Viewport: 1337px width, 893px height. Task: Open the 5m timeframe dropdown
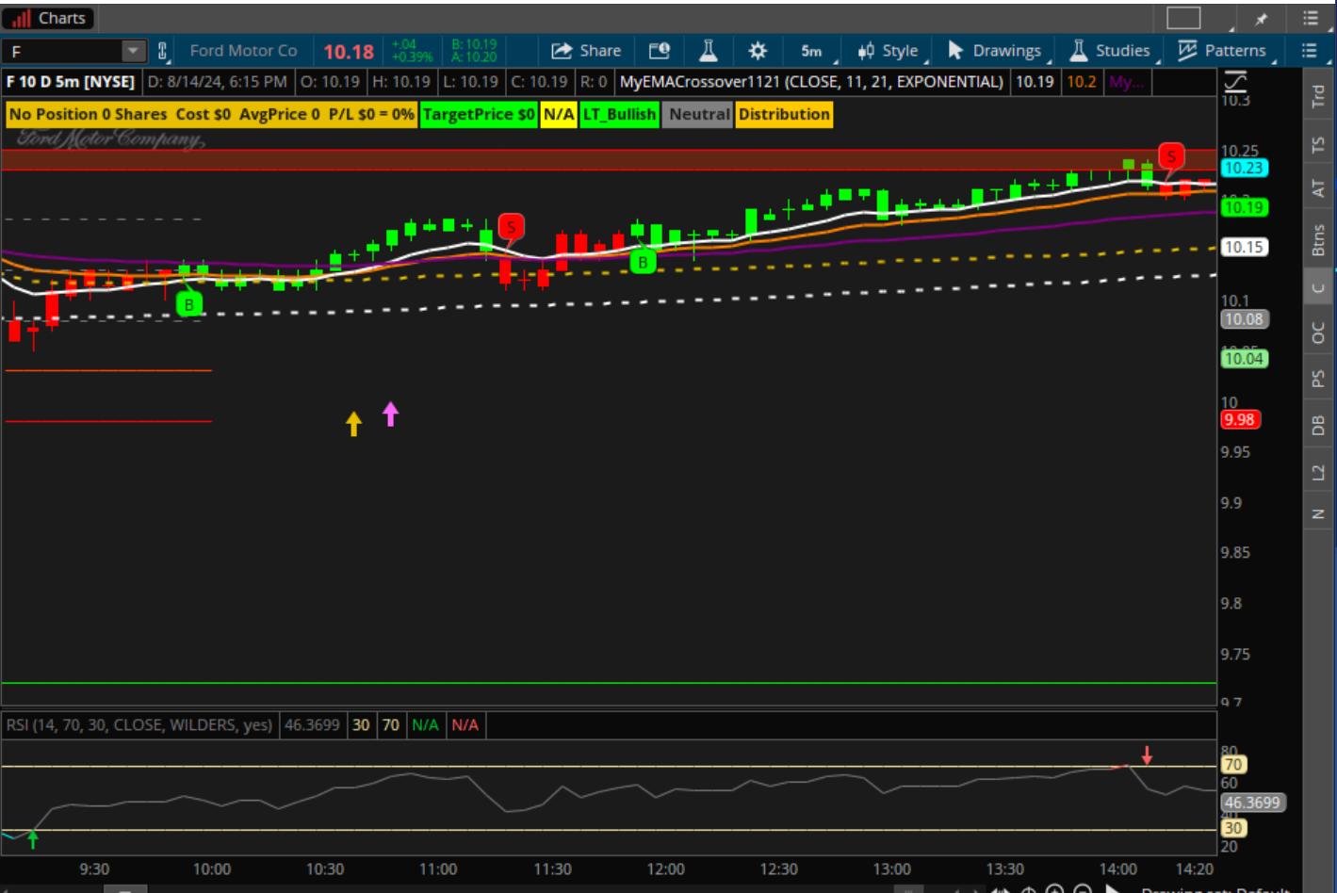(x=812, y=51)
